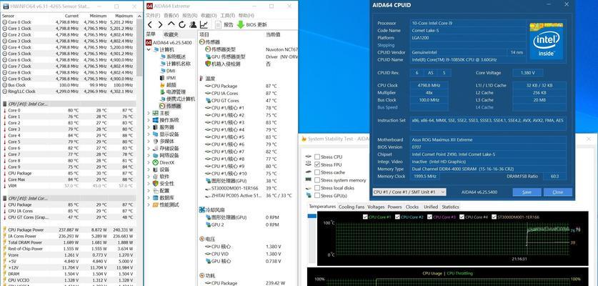Go forward with AIDA64 toolbar right arrow

point(161,24)
